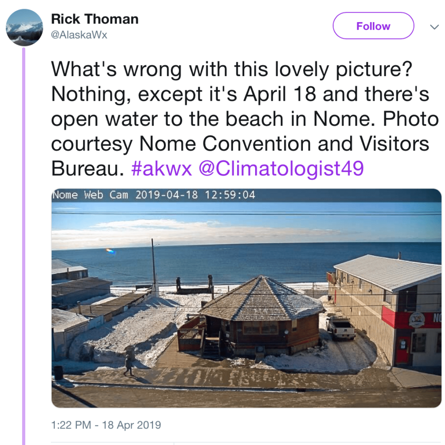Click the octagonal building roof in photo

[261, 299]
